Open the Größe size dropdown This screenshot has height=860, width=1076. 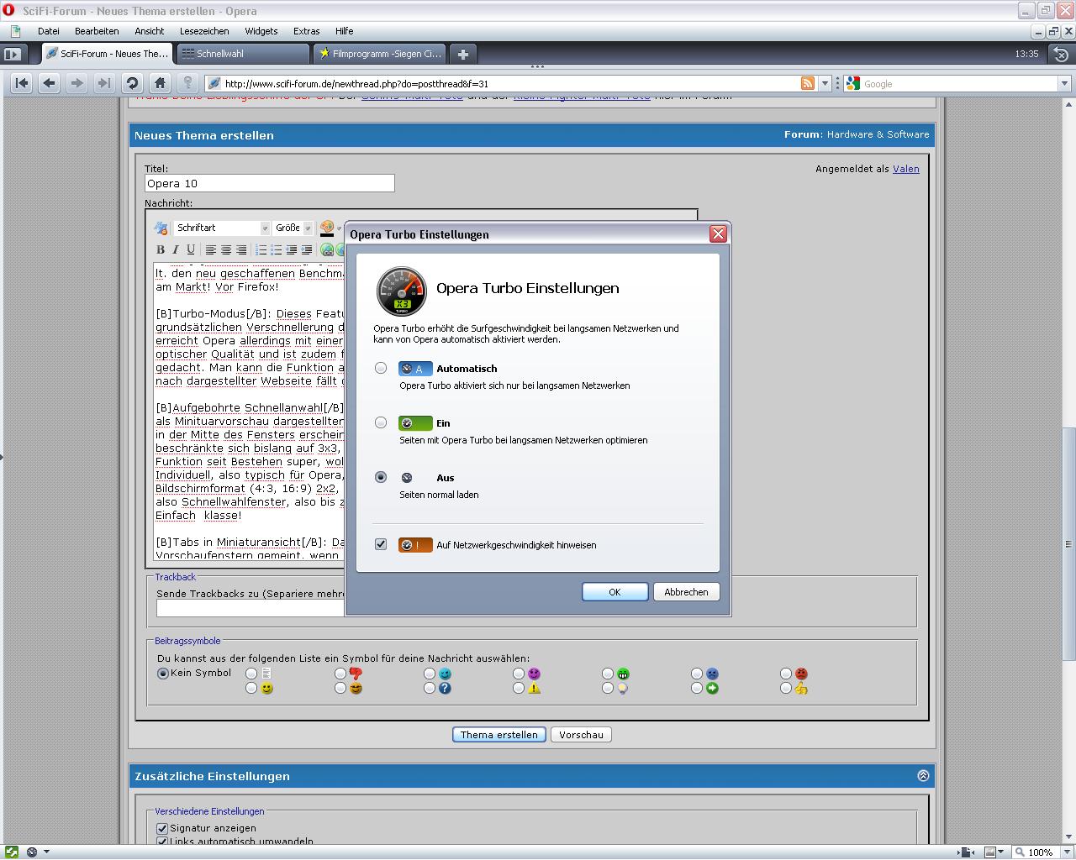(308, 228)
